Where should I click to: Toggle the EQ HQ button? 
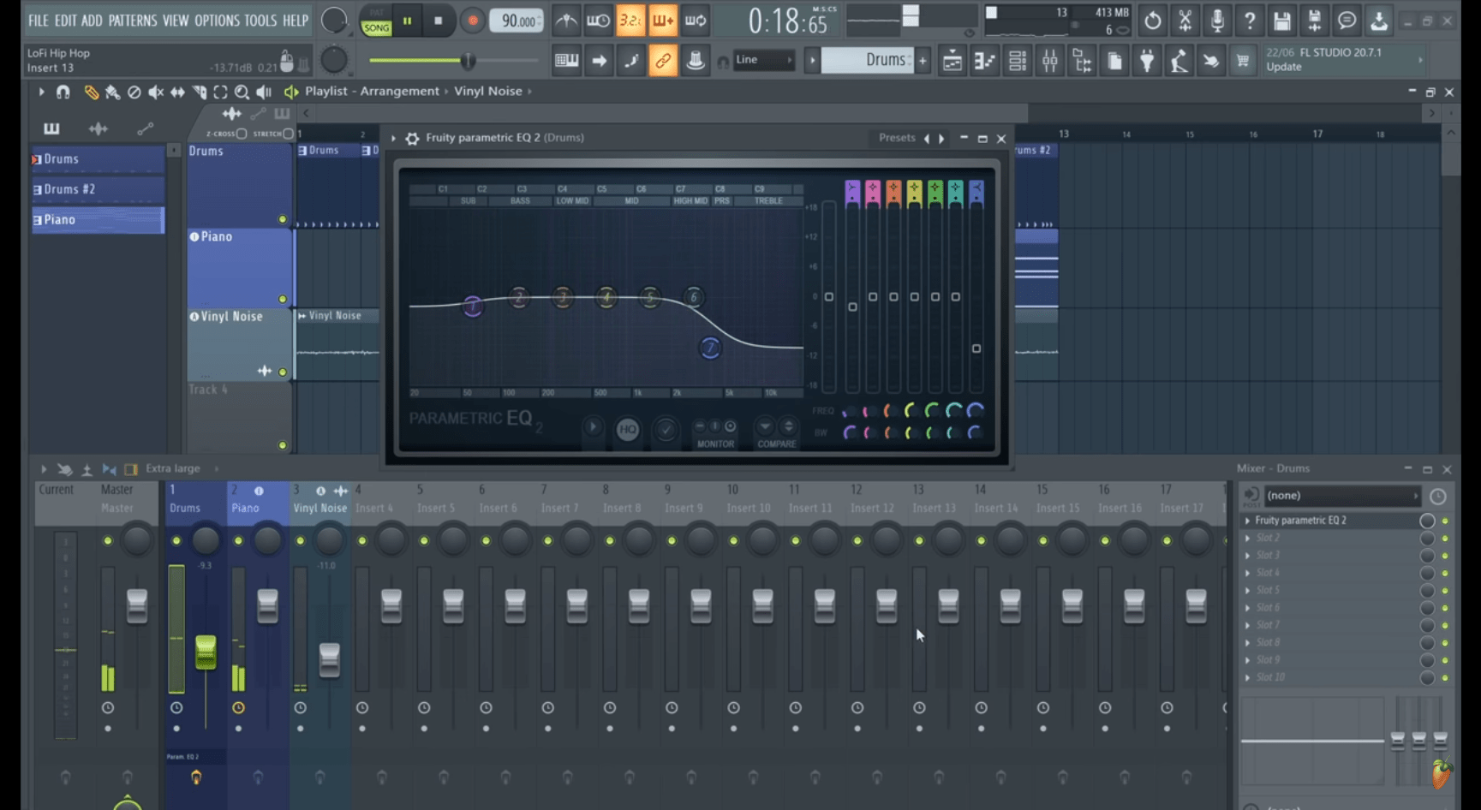[x=628, y=429]
